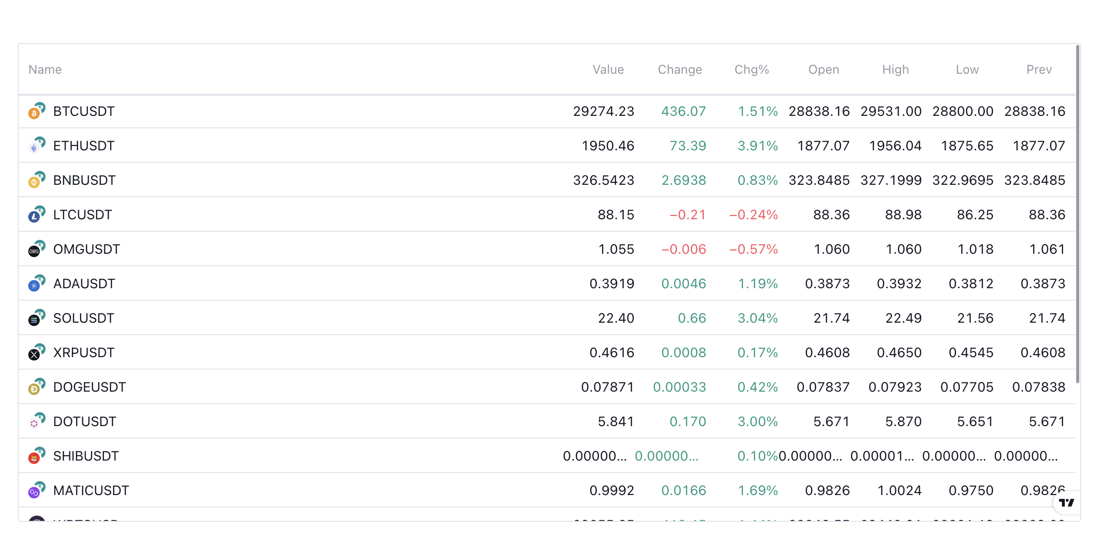
Task: Click the LTCUSDT coin icon
Action: 36,214
